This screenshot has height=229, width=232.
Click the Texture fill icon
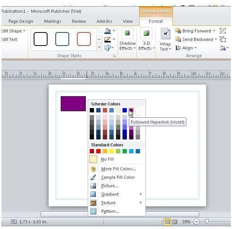(x=93, y=203)
